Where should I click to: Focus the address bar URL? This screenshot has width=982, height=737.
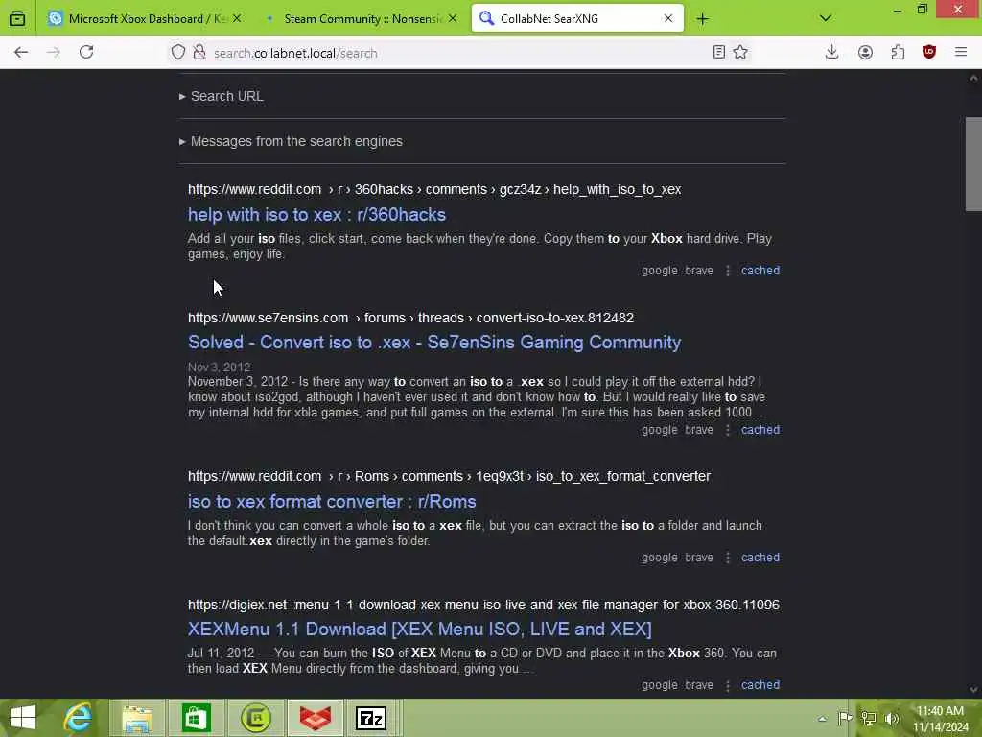(x=457, y=54)
